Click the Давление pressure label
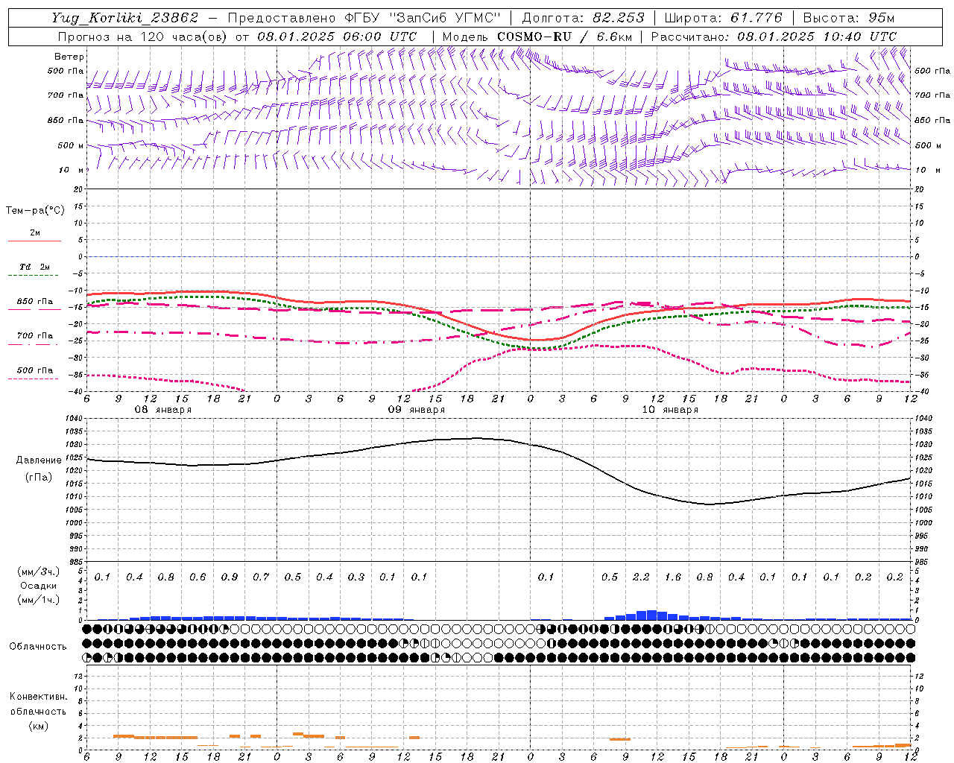 pos(39,460)
